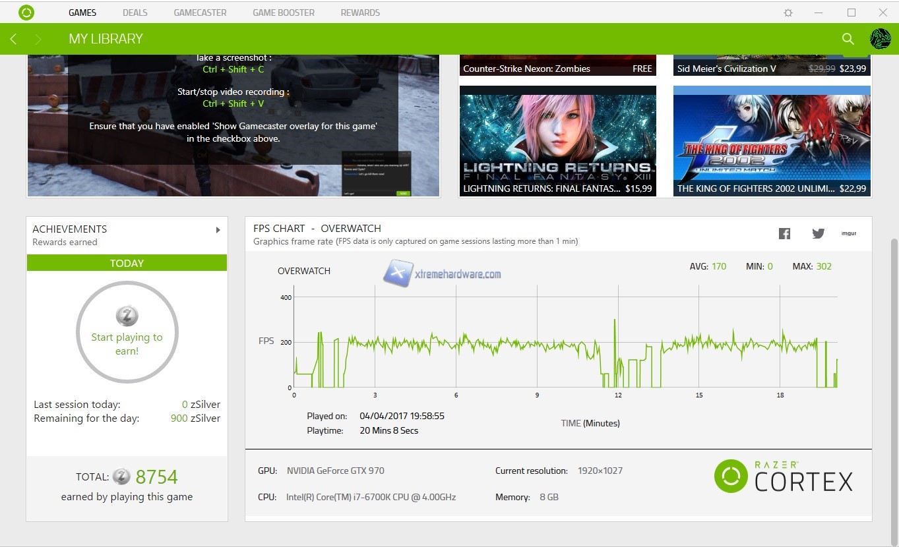This screenshot has height=547, width=899.
Task: Click the TODAY progress header bar
Action: pos(127,263)
